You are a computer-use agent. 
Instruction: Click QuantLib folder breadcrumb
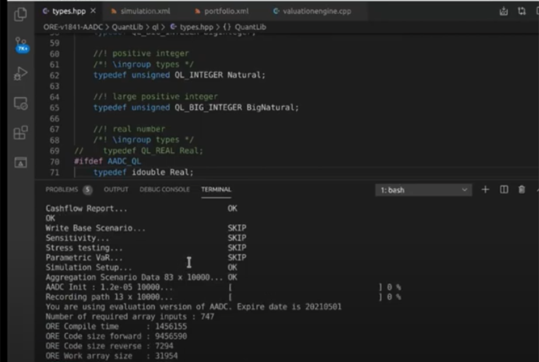tap(127, 27)
